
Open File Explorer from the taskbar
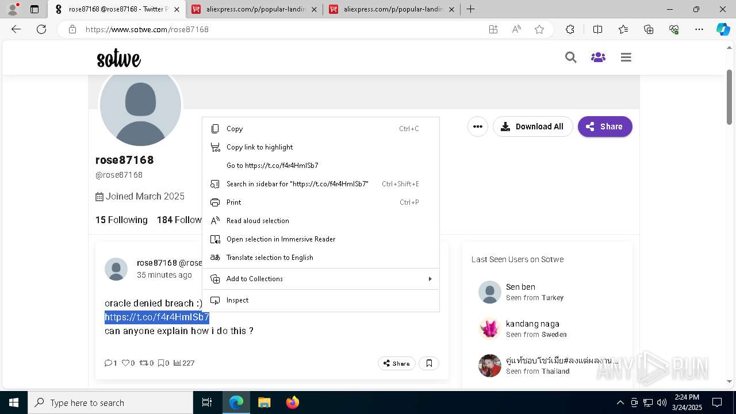pos(264,402)
